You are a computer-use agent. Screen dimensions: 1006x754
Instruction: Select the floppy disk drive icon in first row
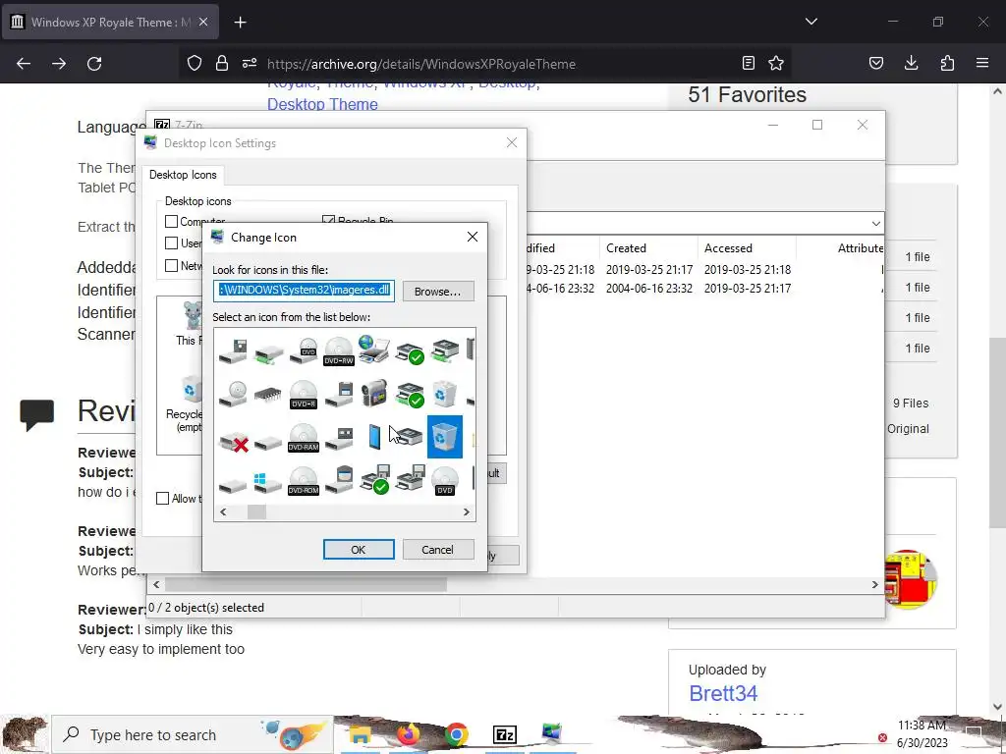[x=233, y=351]
